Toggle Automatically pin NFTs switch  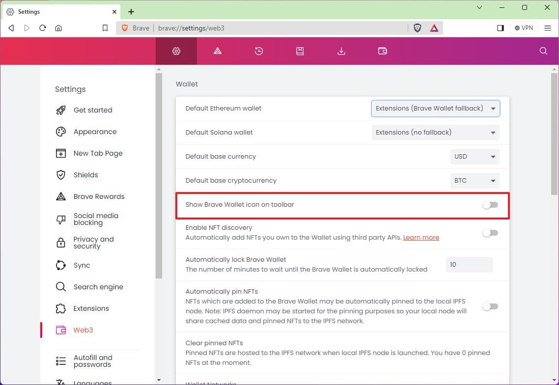click(490, 306)
